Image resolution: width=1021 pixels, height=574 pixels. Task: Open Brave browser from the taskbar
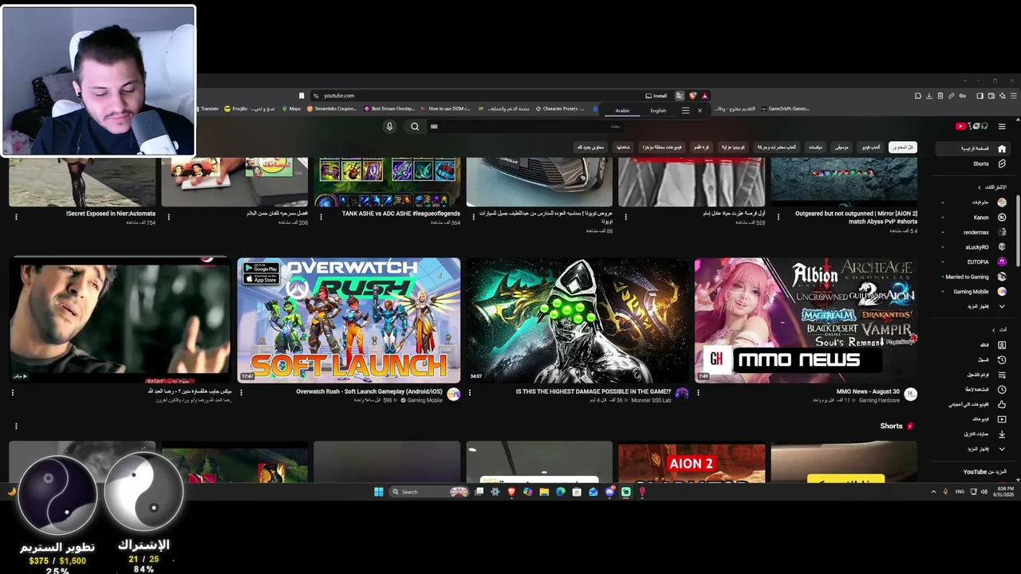coord(511,492)
